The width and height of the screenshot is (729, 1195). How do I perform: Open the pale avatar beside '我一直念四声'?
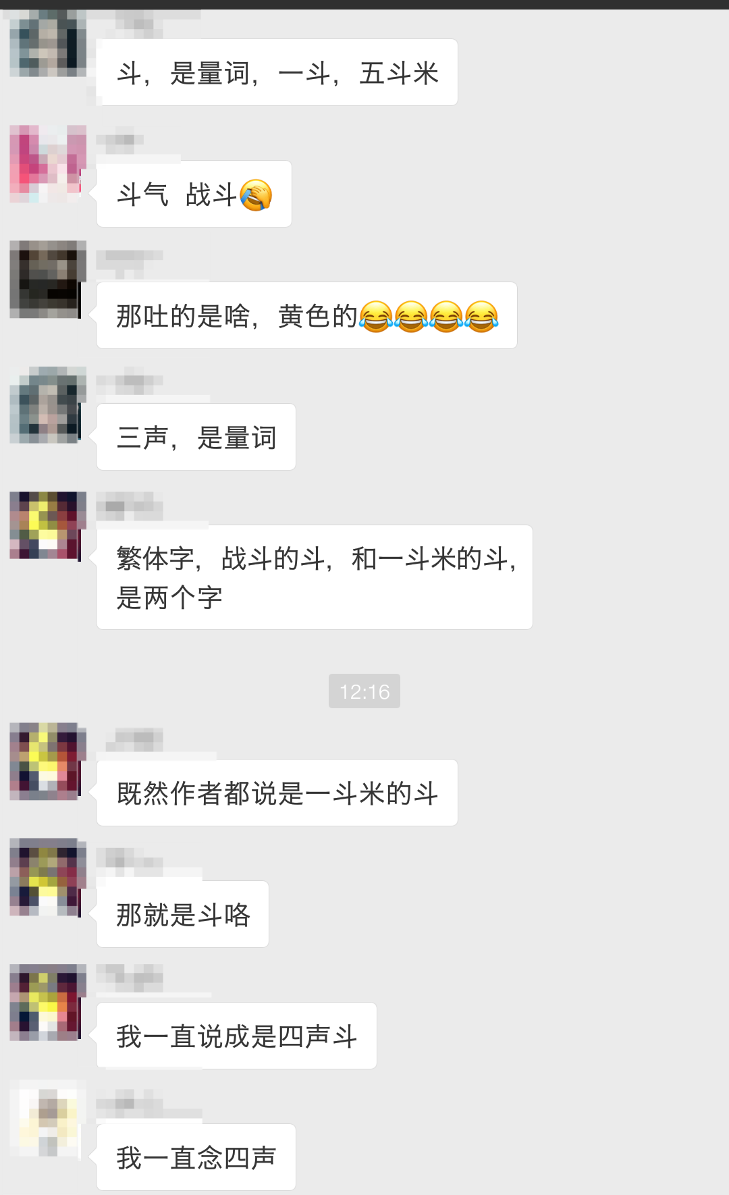click(x=48, y=1118)
